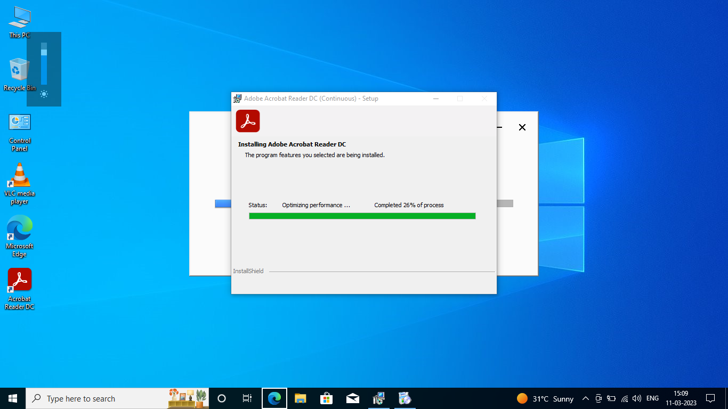Open the ENG language input switcher
728x409 pixels.
coord(652,398)
